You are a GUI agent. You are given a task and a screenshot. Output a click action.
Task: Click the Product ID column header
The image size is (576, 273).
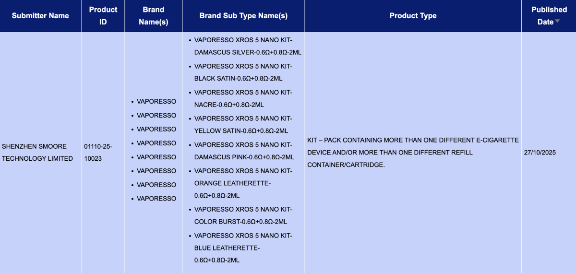pos(103,16)
